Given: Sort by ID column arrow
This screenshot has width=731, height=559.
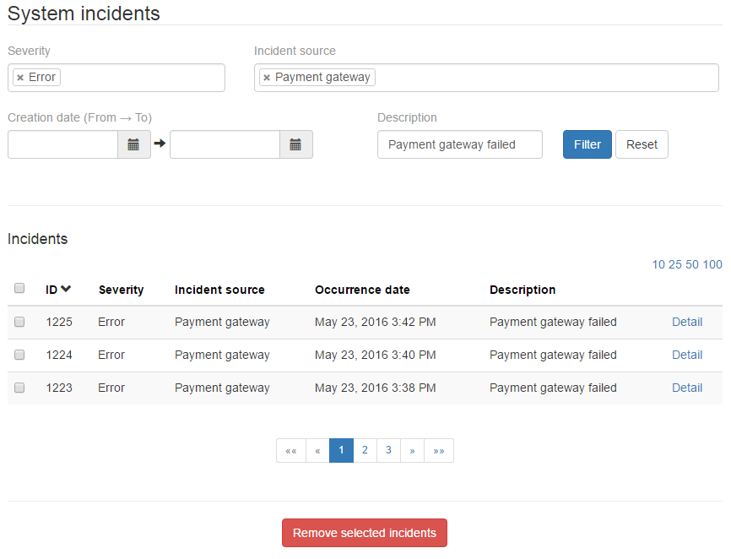Looking at the screenshot, I should 66,289.
